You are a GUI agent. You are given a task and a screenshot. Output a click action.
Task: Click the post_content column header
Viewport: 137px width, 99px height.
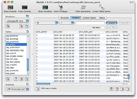click(114, 32)
